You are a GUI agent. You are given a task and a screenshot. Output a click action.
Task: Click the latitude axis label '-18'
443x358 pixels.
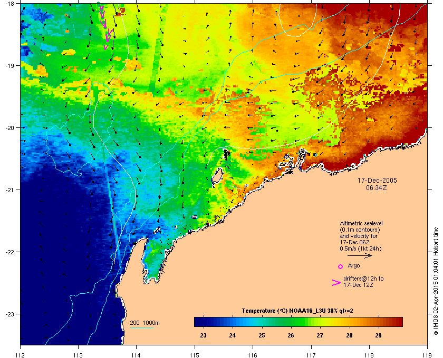[x=9, y=3]
